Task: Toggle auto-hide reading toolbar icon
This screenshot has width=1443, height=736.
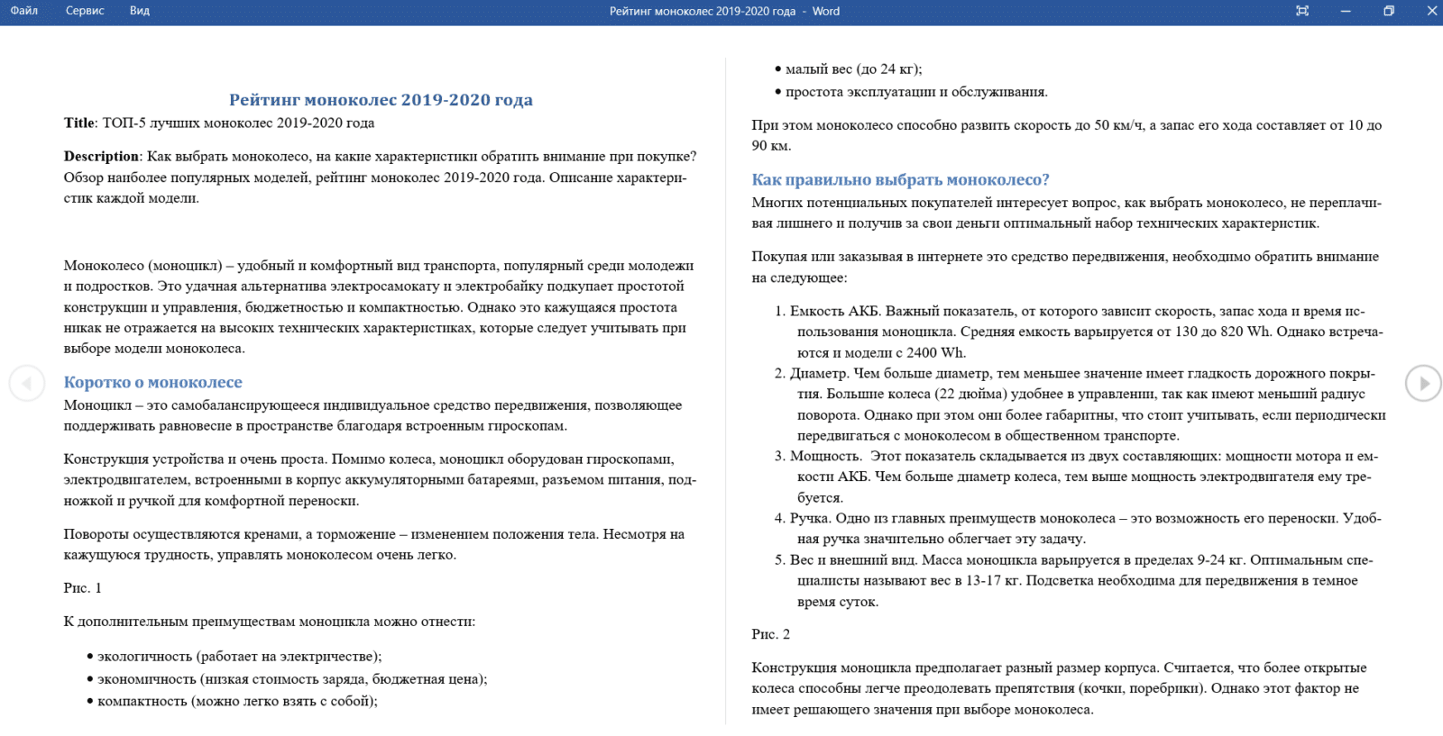Action: (x=1302, y=11)
